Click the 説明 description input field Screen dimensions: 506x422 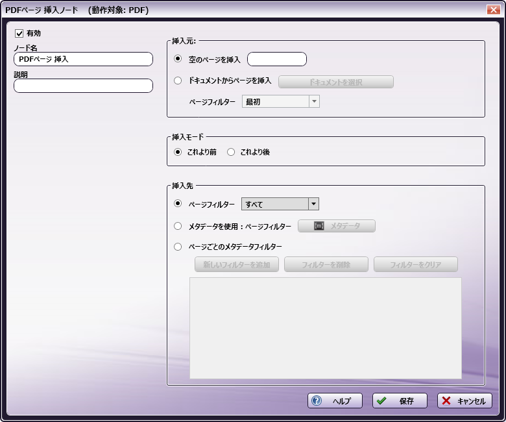point(83,86)
